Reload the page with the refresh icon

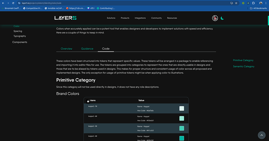[13, 3]
